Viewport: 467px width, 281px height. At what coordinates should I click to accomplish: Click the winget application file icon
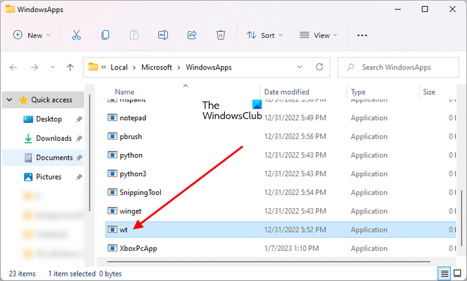112,211
